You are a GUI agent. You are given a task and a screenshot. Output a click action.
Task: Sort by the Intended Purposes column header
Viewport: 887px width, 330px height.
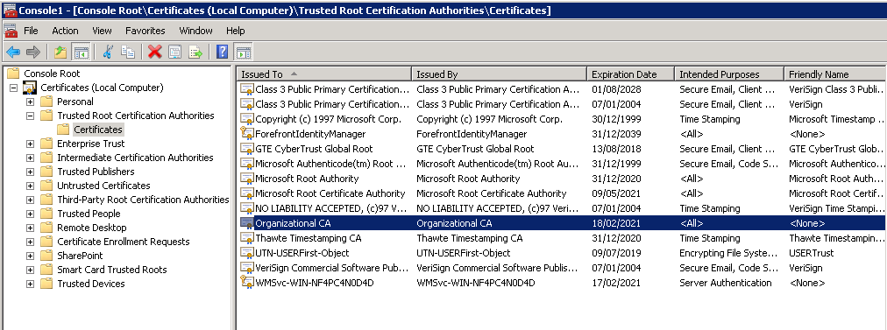[x=729, y=74]
